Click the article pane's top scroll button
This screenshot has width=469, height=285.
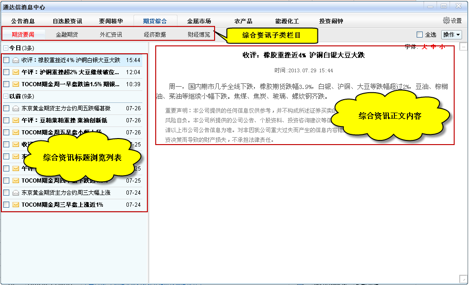(x=463, y=46)
